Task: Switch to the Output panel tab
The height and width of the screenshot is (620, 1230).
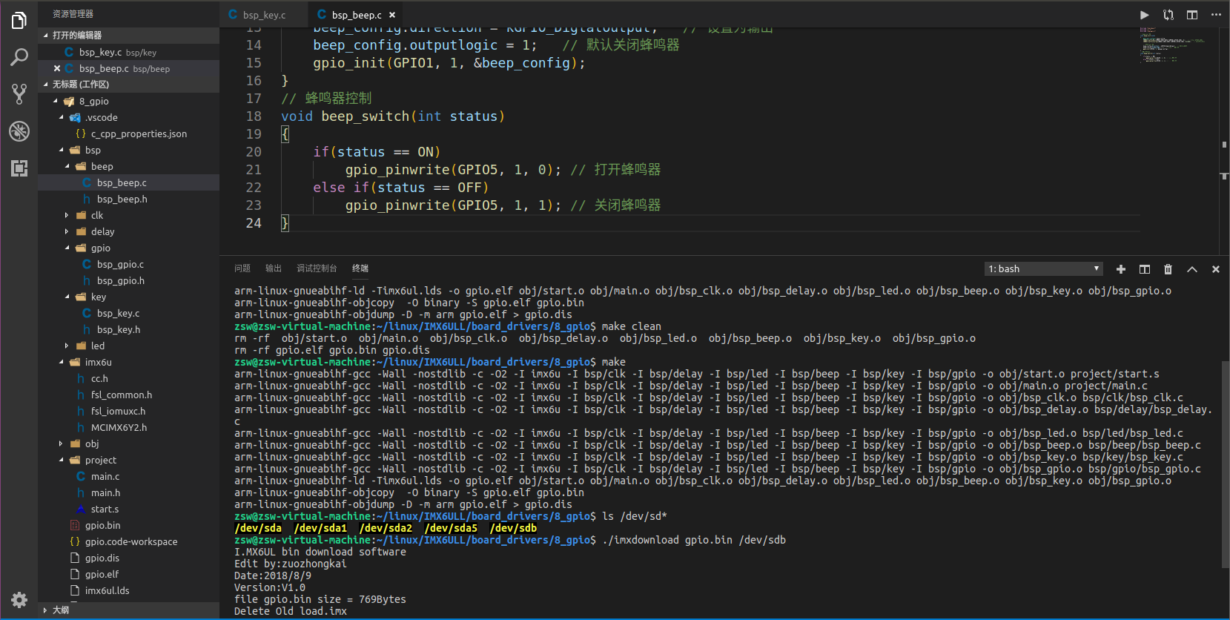Action: coord(274,268)
